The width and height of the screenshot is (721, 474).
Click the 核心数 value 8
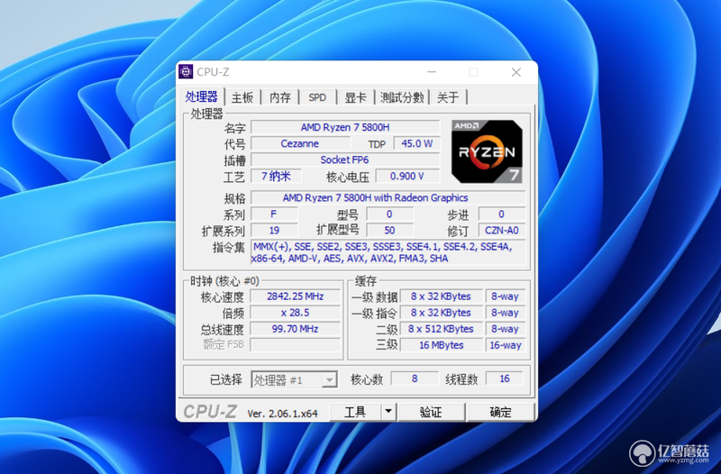(x=415, y=378)
